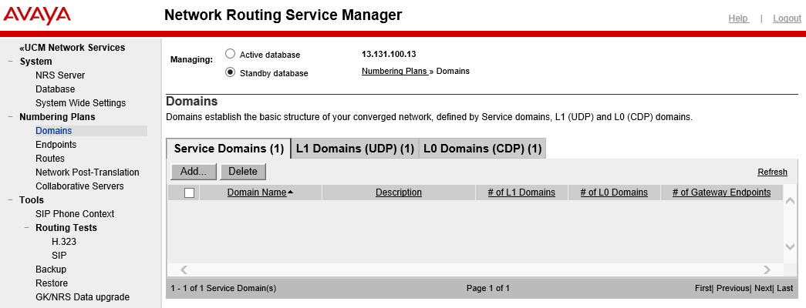Collapse the Tools section

click(x=11, y=200)
